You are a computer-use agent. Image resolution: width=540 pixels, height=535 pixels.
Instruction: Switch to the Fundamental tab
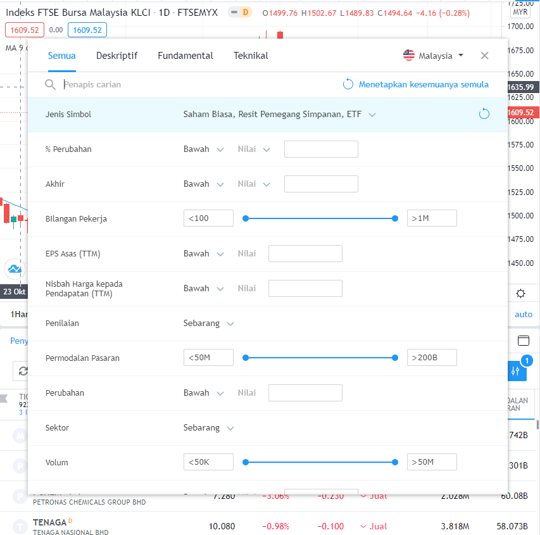click(185, 56)
